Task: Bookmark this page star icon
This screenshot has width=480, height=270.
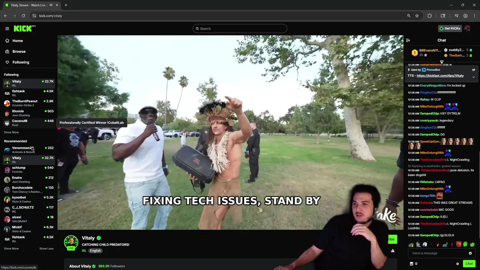Action: [x=417, y=16]
